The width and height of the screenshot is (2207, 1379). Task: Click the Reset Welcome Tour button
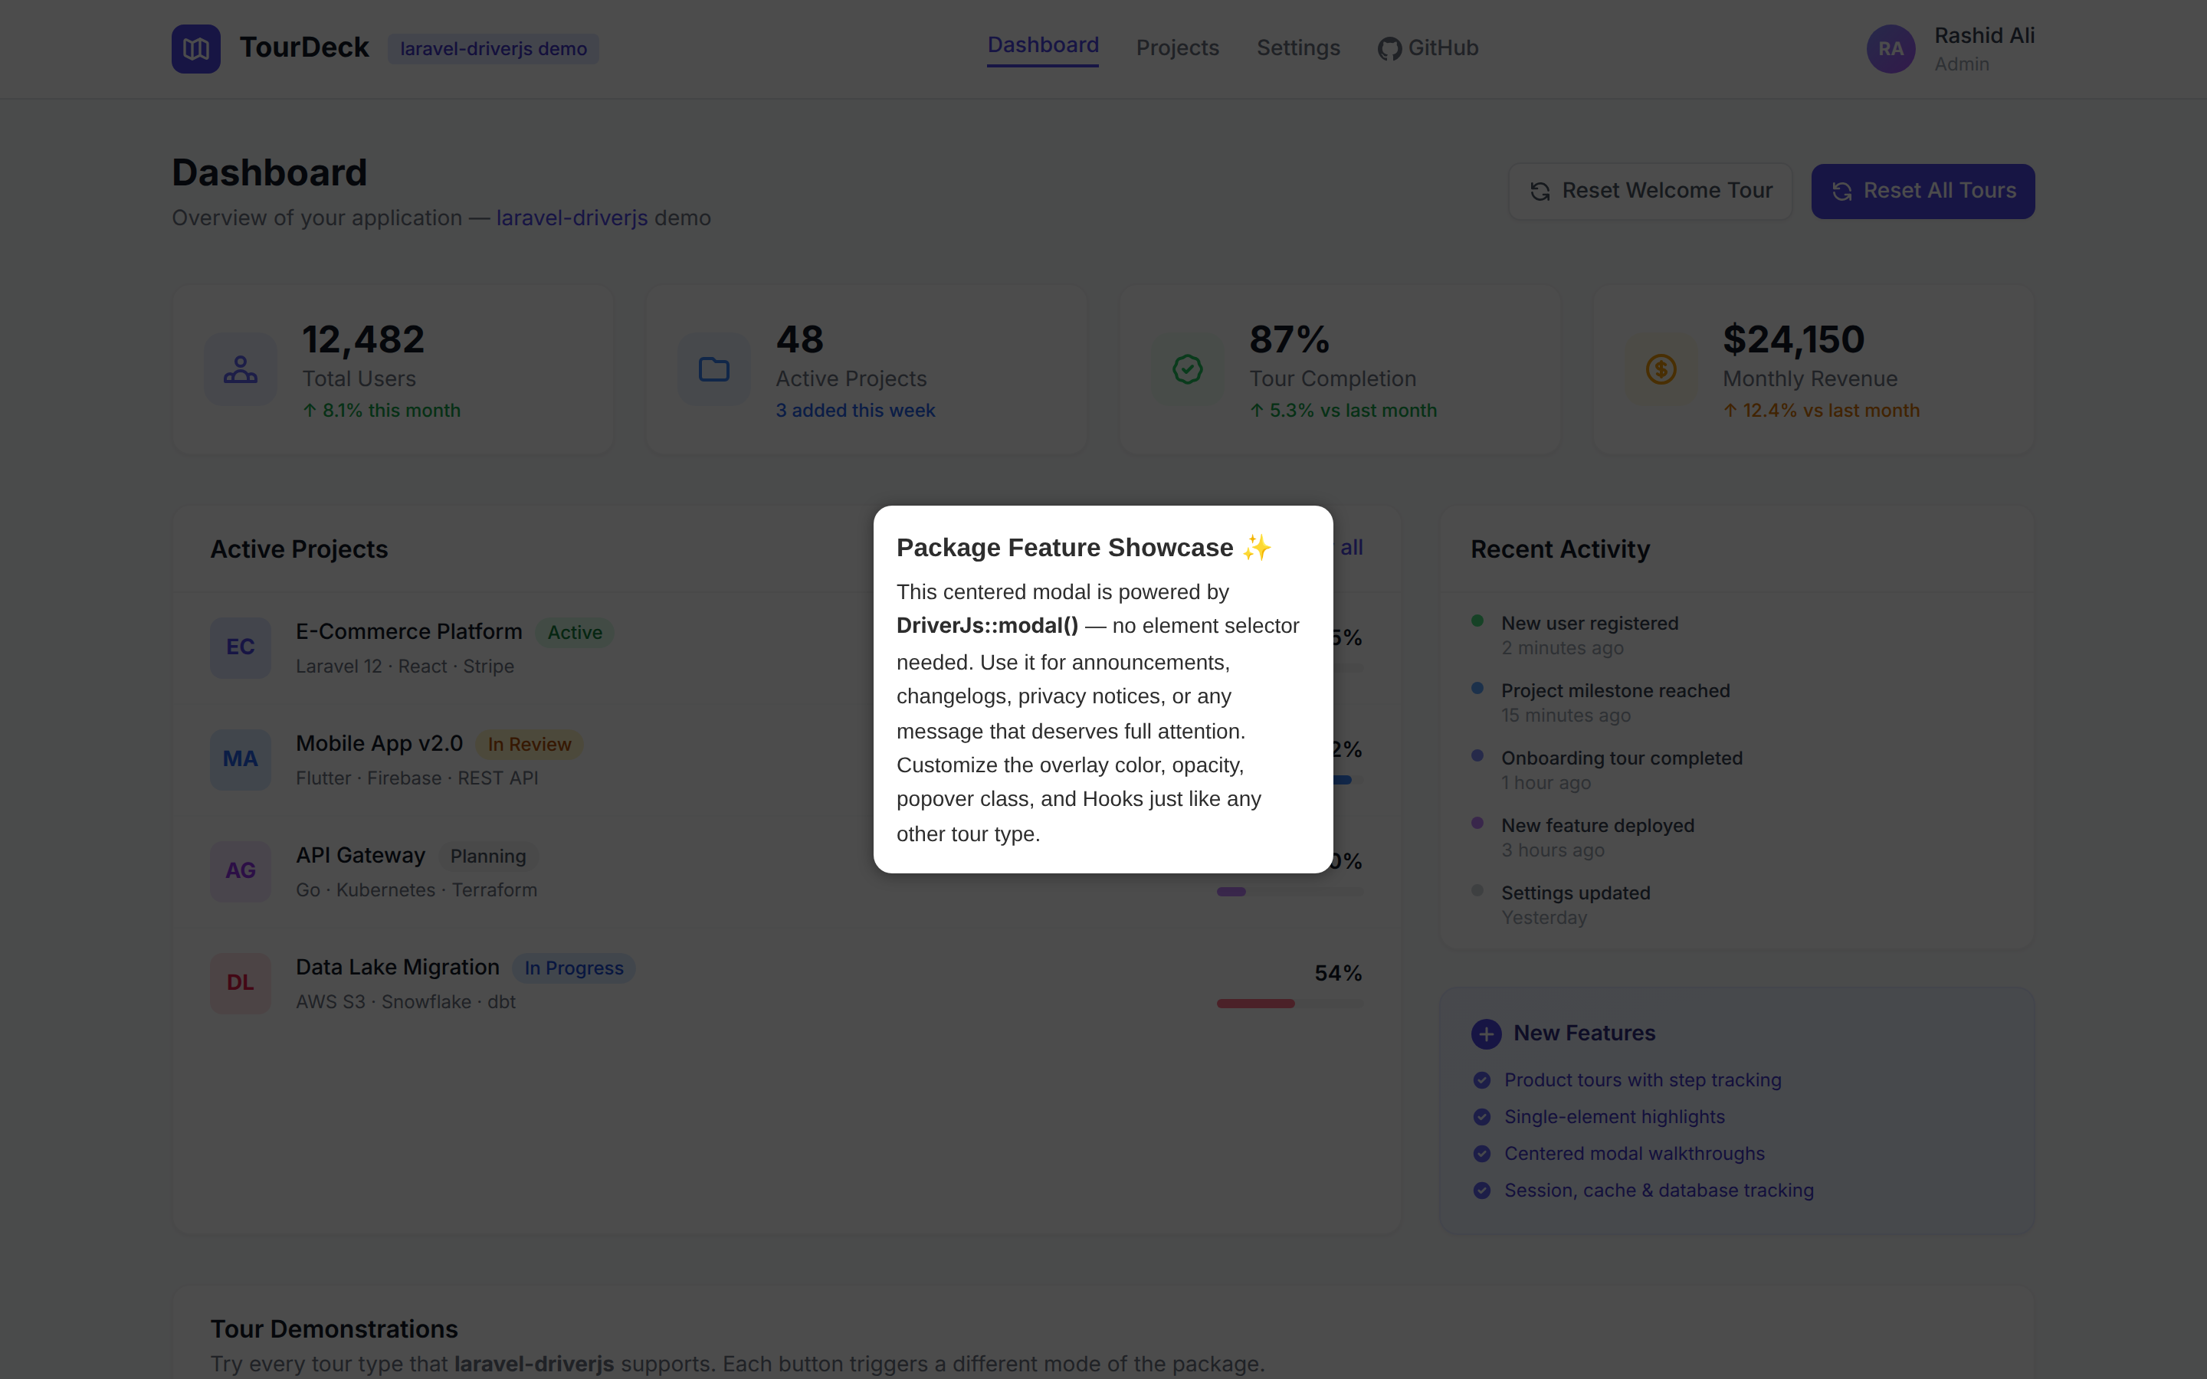1650,192
